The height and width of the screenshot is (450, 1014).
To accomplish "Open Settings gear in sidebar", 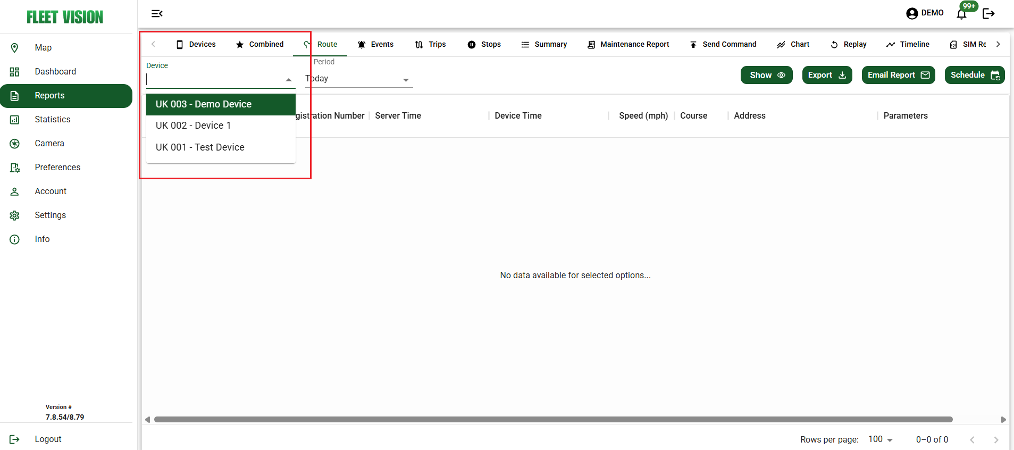I will tap(50, 215).
